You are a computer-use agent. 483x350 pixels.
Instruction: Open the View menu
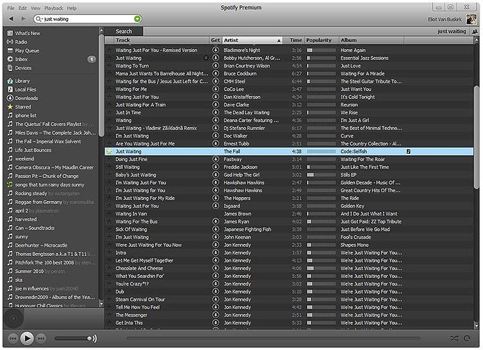[x=35, y=8]
